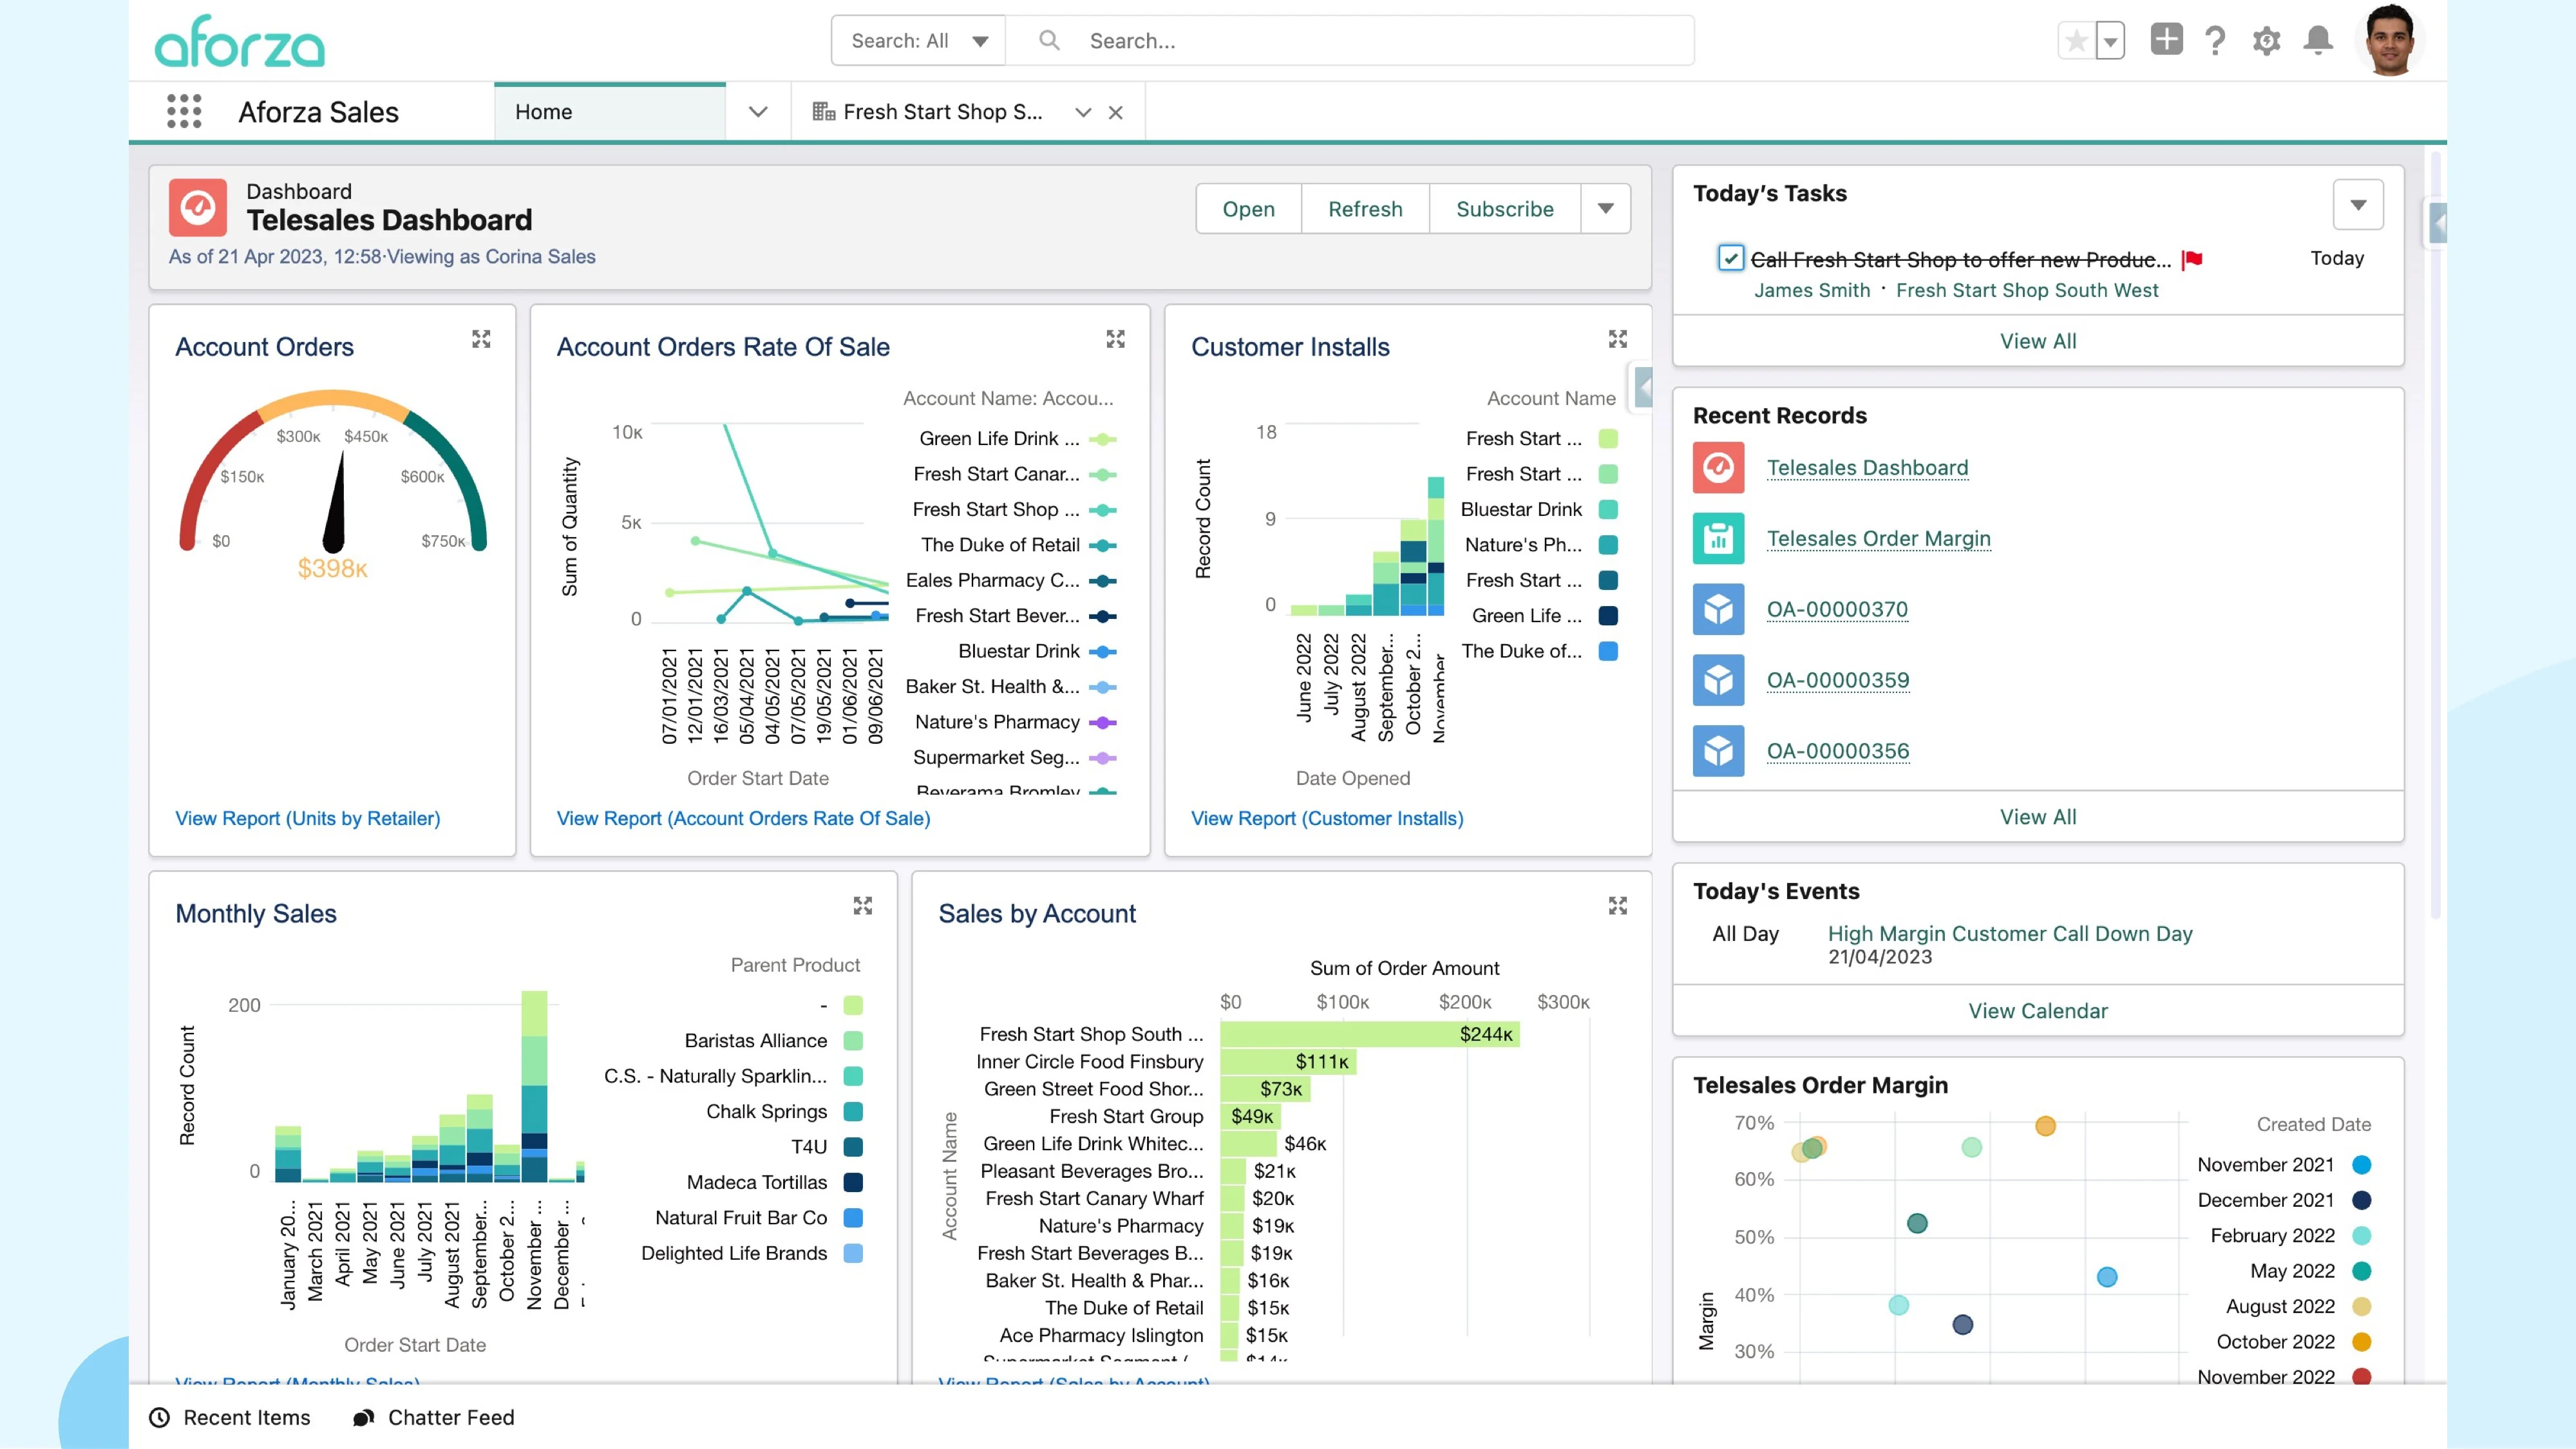Image resolution: width=2576 pixels, height=1449 pixels.
Task: Open the App Launcher grid icon
Action: pos(184,112)
